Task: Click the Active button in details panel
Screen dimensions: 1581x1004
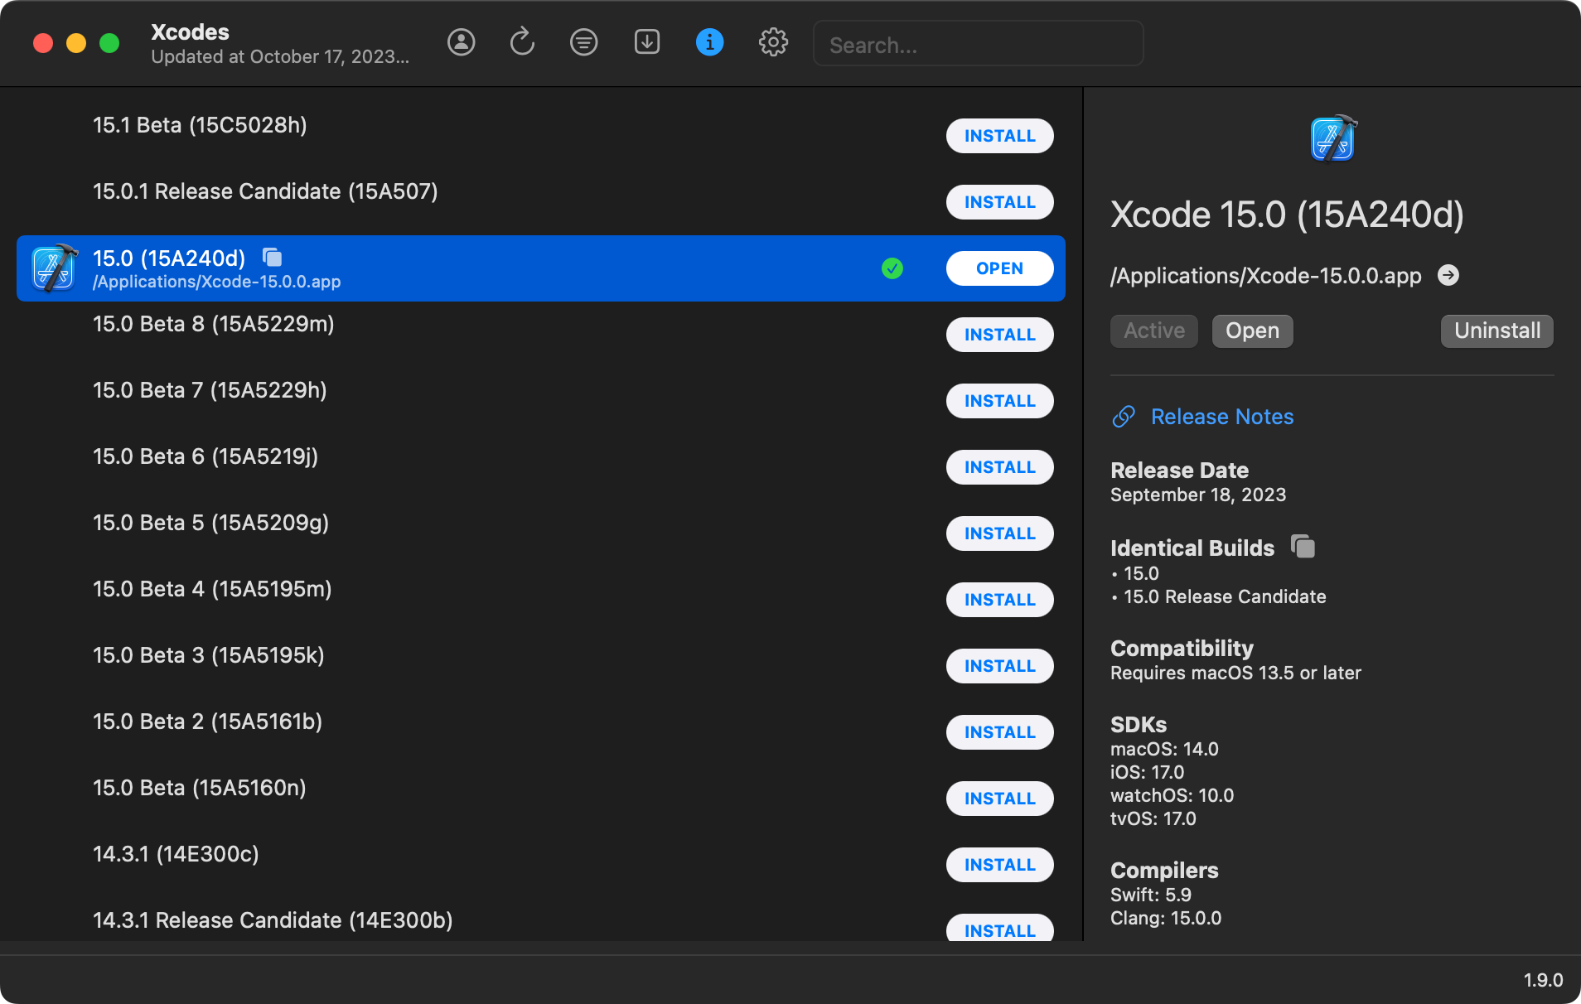Action: pos(1153,331)
